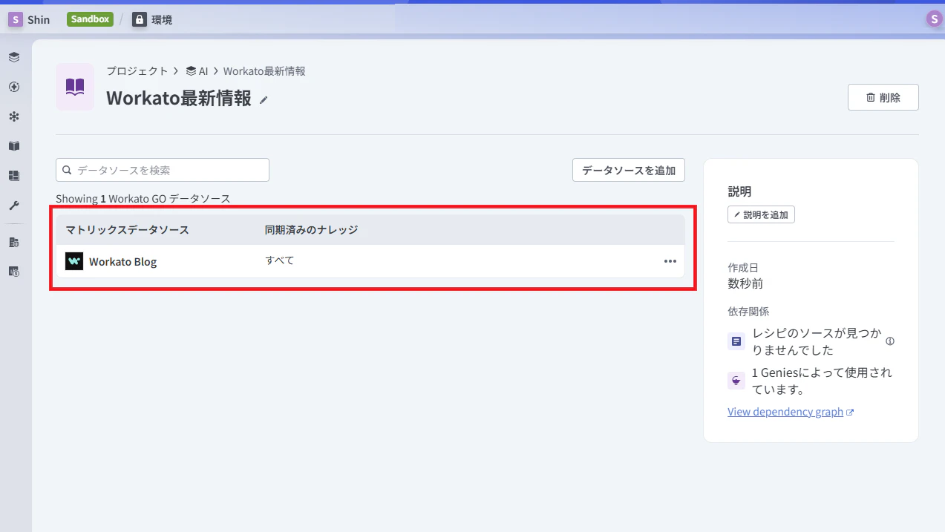
Task: Open the billing dollar sidebar icon
Action: click(x=14, y=272)
